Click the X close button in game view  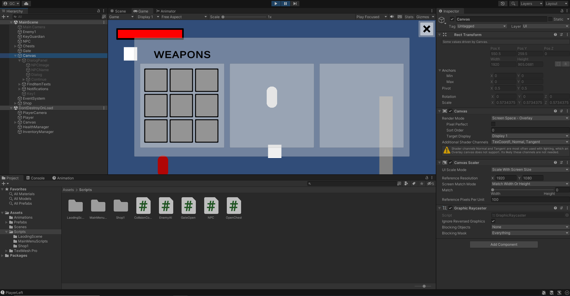tap(427, 29)
